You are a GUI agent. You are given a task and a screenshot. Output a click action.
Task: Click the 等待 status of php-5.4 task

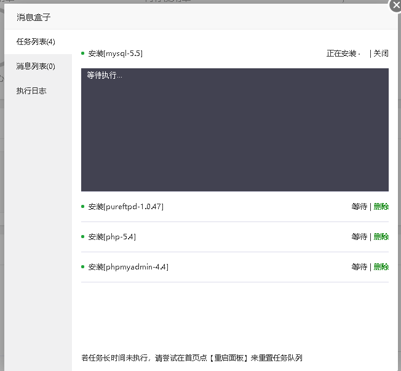click(359, 237)
